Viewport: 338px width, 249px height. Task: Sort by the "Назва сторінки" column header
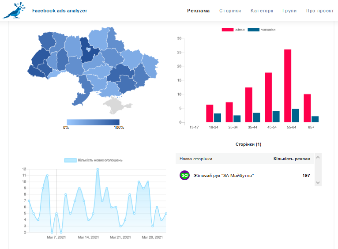point(196,159)
